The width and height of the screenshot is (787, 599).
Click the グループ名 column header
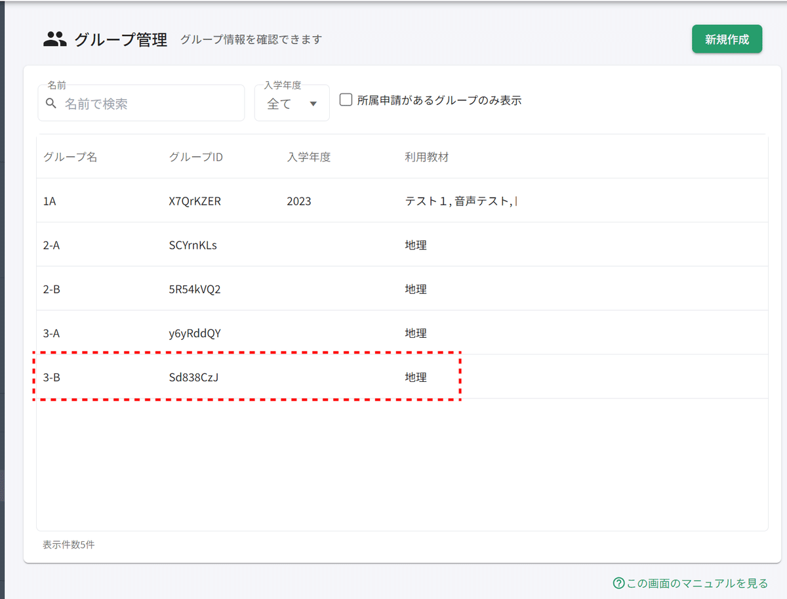(x=70, y=157)
